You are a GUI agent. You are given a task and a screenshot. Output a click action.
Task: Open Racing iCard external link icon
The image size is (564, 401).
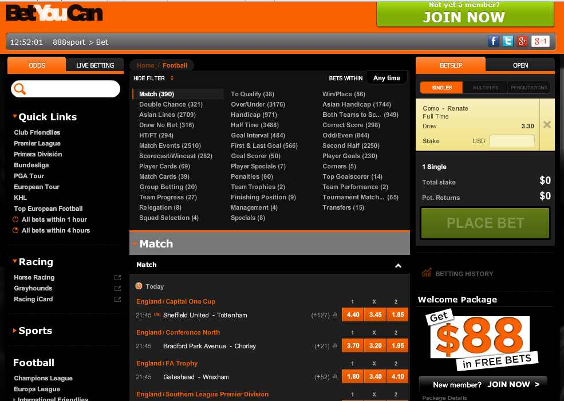tap(117, 299)
